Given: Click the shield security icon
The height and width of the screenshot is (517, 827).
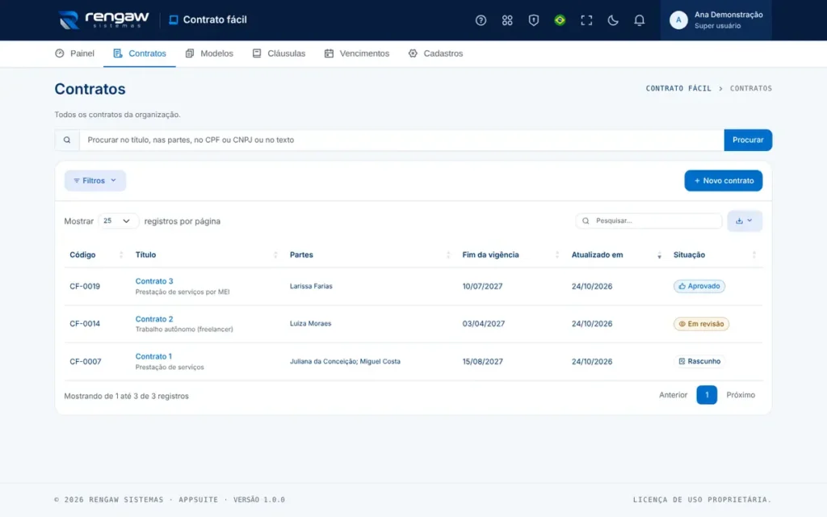Looking at the screenshot, I should click(x=533, y=20).
